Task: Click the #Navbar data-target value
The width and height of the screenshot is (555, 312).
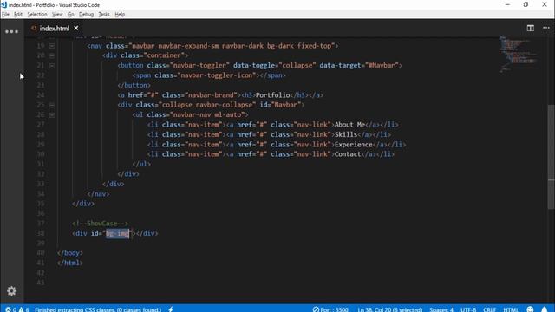Action: [x=382, y=66]
